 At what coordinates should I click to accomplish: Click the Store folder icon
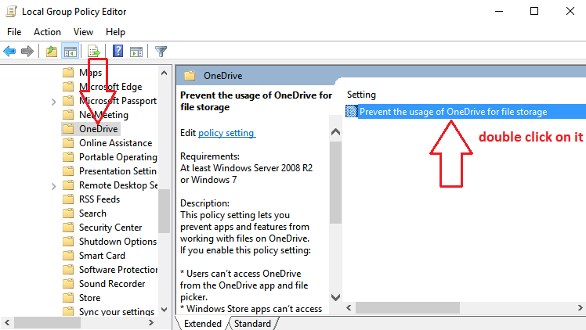68,298
